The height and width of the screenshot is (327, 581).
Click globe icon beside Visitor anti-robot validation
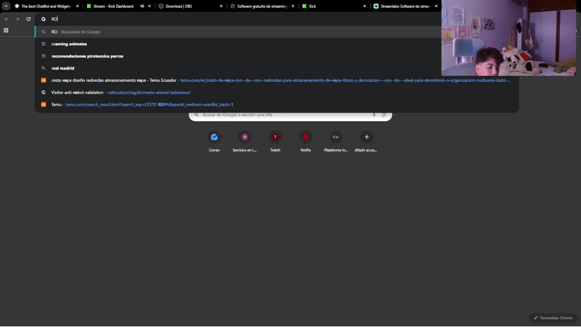point(44,92)
